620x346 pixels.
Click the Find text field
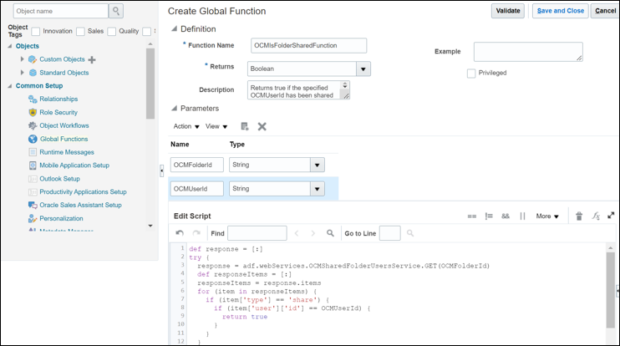click(257, 233)
